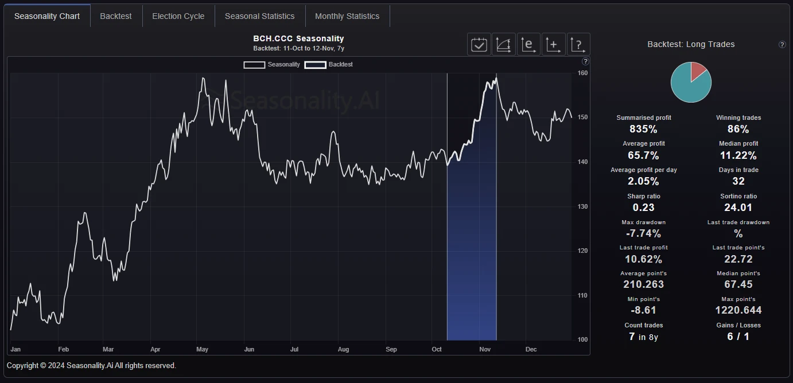Viewport: 793px width, 383px height.
Task: Go to the Monthly Statistics tab
Action: pos(347,16)
